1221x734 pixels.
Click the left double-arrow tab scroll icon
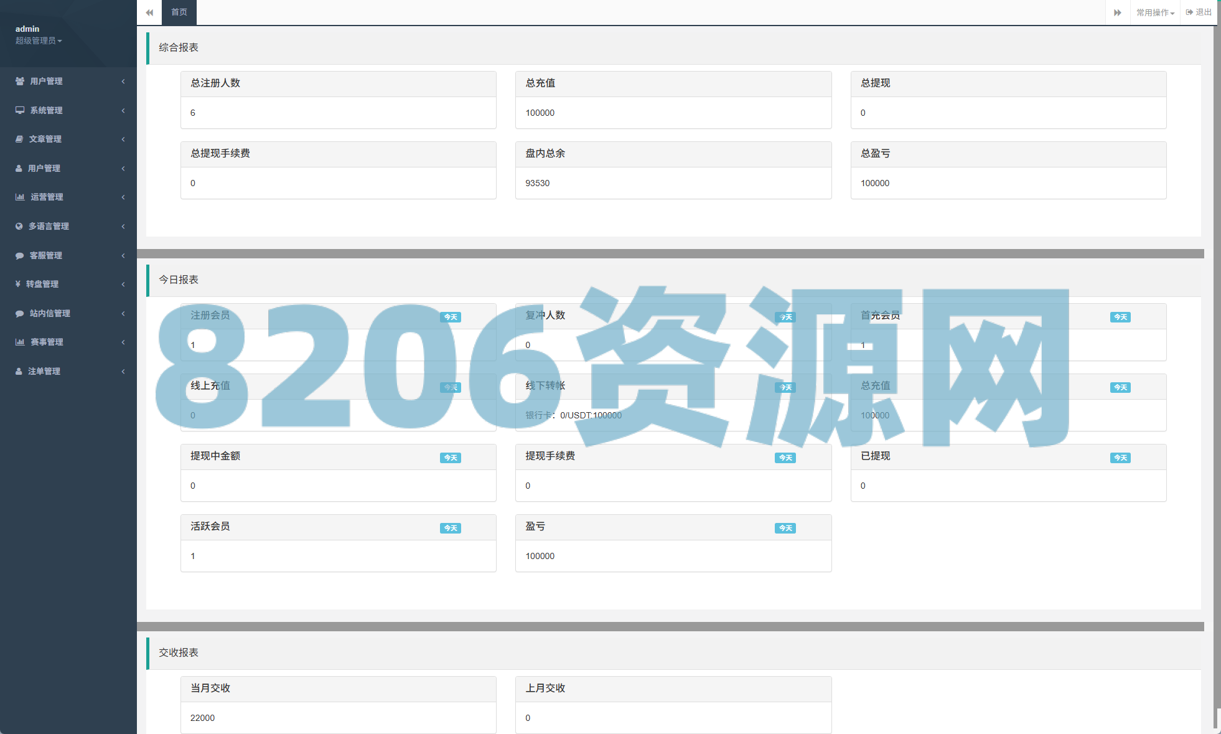click(149, 12)
